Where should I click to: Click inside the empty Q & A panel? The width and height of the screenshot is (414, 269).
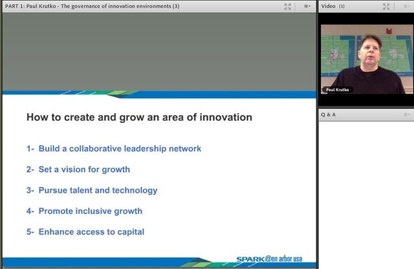click(x=367, y=195)
